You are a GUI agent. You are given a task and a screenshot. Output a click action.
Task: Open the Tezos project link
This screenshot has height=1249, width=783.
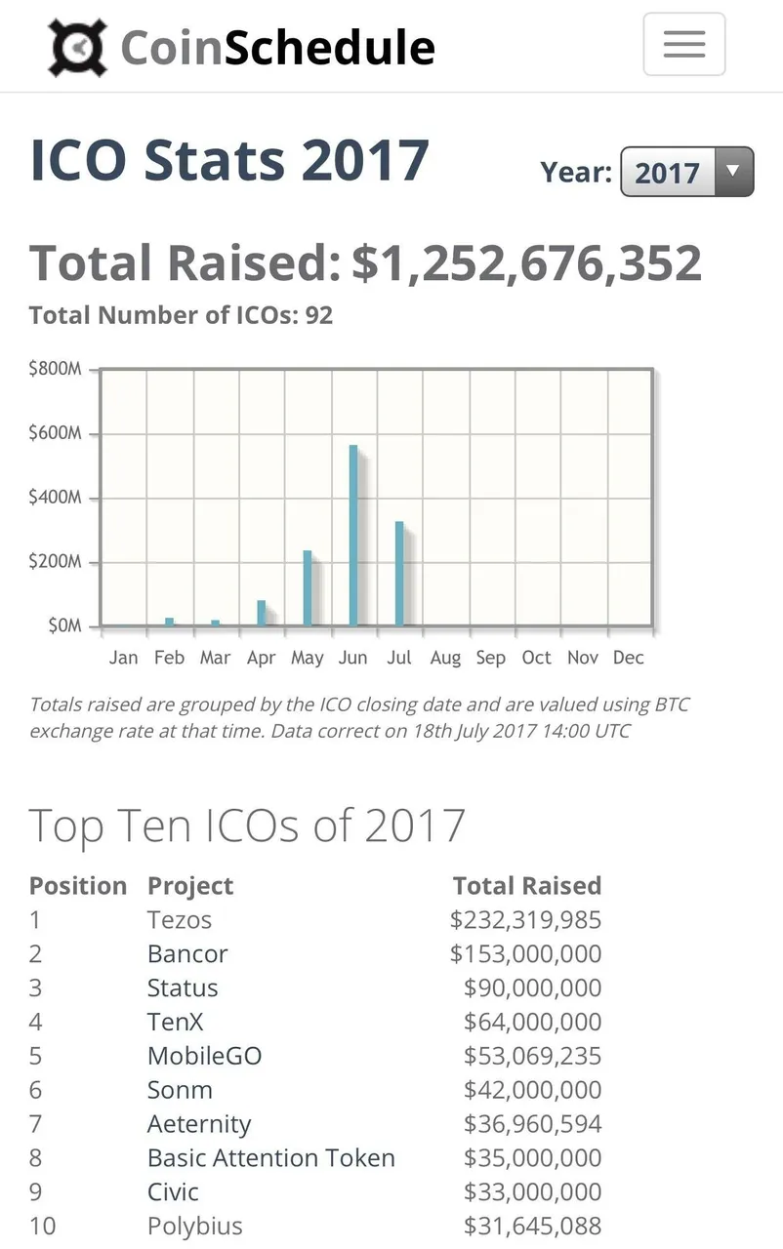click(180, 920)
